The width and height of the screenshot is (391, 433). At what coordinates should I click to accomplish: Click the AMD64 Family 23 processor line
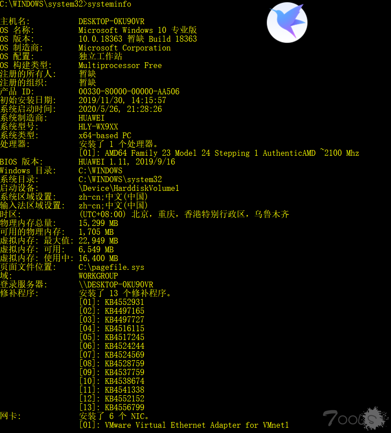point(219,153)
